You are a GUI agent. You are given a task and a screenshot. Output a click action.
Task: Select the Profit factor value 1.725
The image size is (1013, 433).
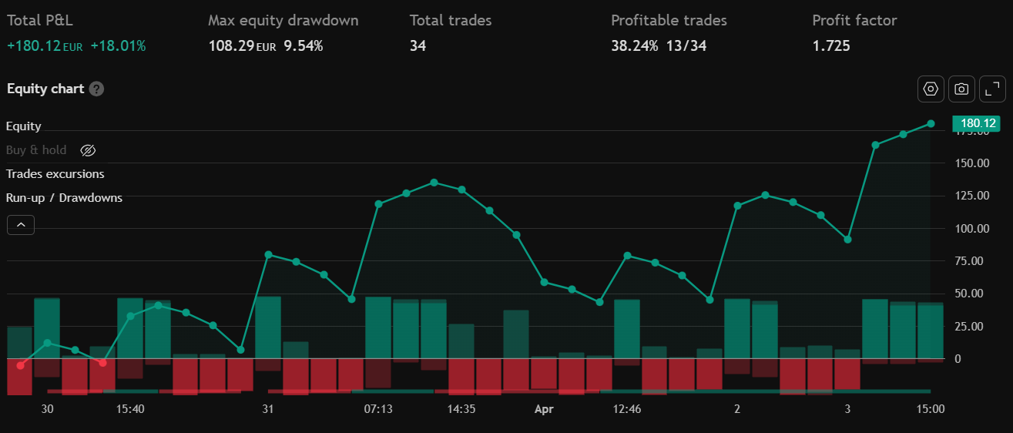coord(831,46)
